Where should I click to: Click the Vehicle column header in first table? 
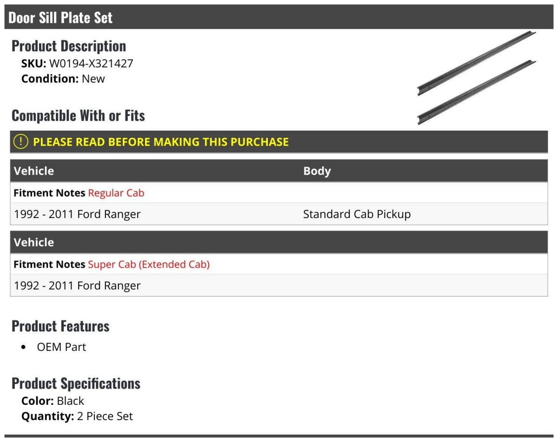tap(34, 171)
